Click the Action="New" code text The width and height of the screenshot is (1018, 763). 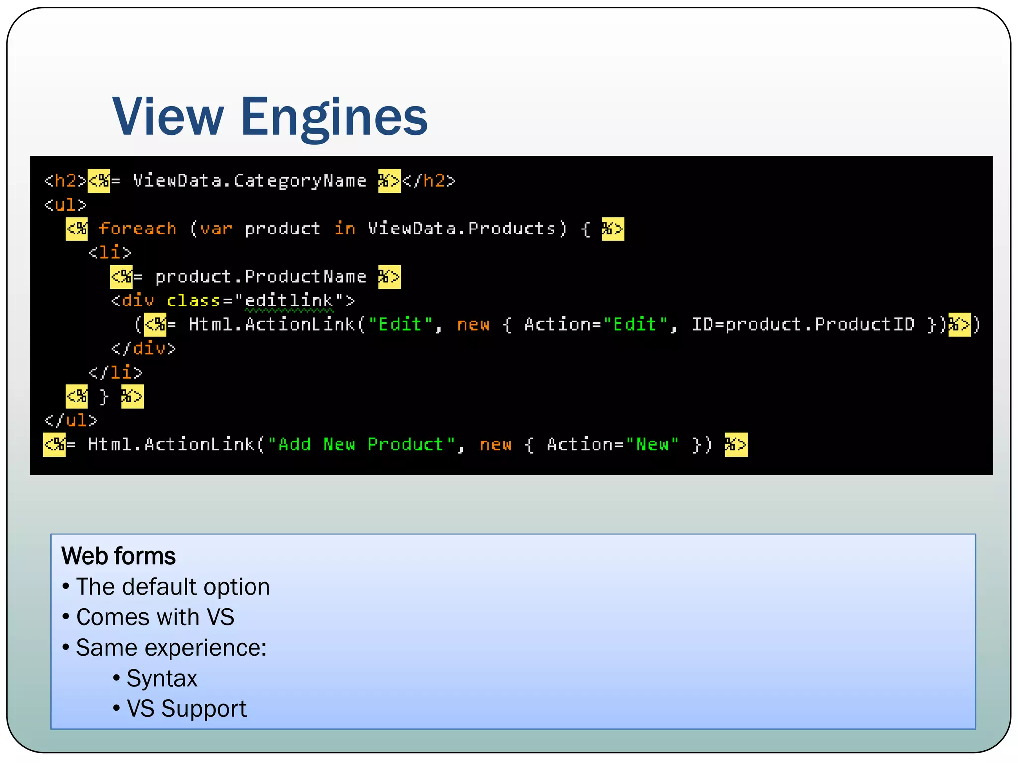(613, 444)
